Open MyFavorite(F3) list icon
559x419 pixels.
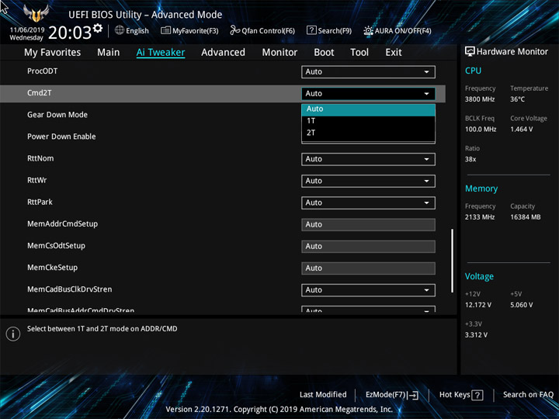(x=165, y=30)
